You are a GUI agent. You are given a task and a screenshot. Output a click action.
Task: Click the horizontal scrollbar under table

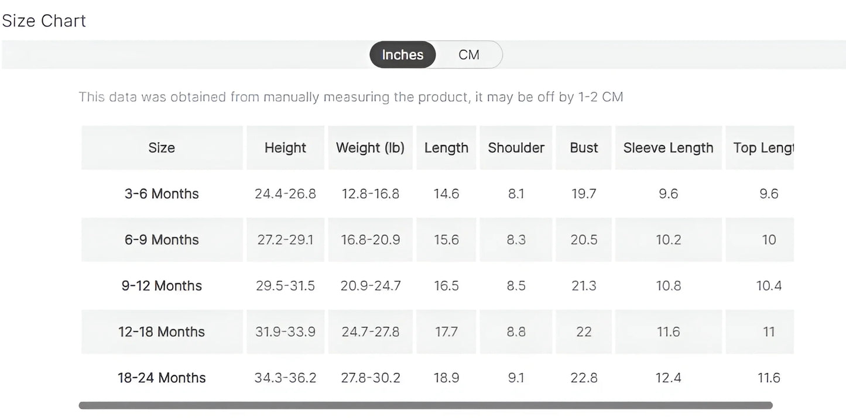426,405
